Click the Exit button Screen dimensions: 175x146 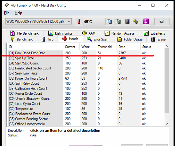point(162,21)
